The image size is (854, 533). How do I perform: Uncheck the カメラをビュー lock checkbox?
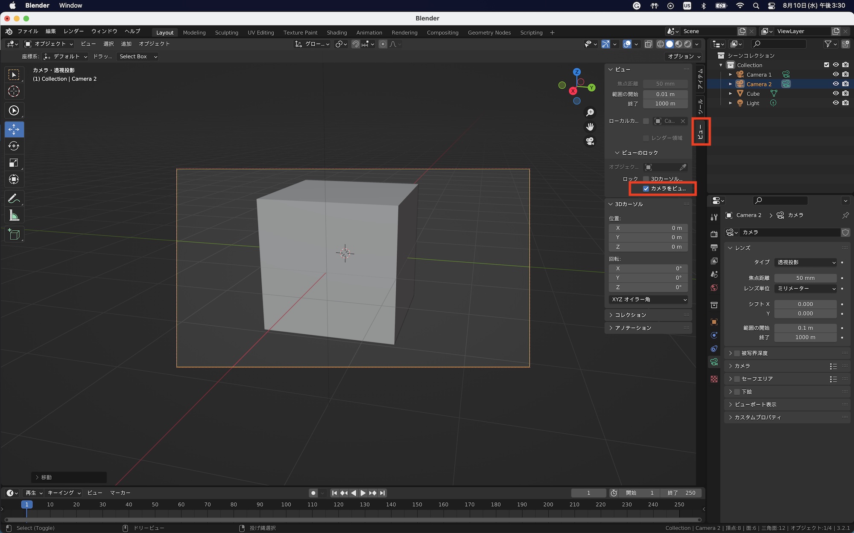coord(646,188)
